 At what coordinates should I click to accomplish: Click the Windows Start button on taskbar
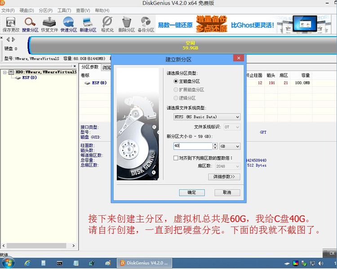pos(8,263)
